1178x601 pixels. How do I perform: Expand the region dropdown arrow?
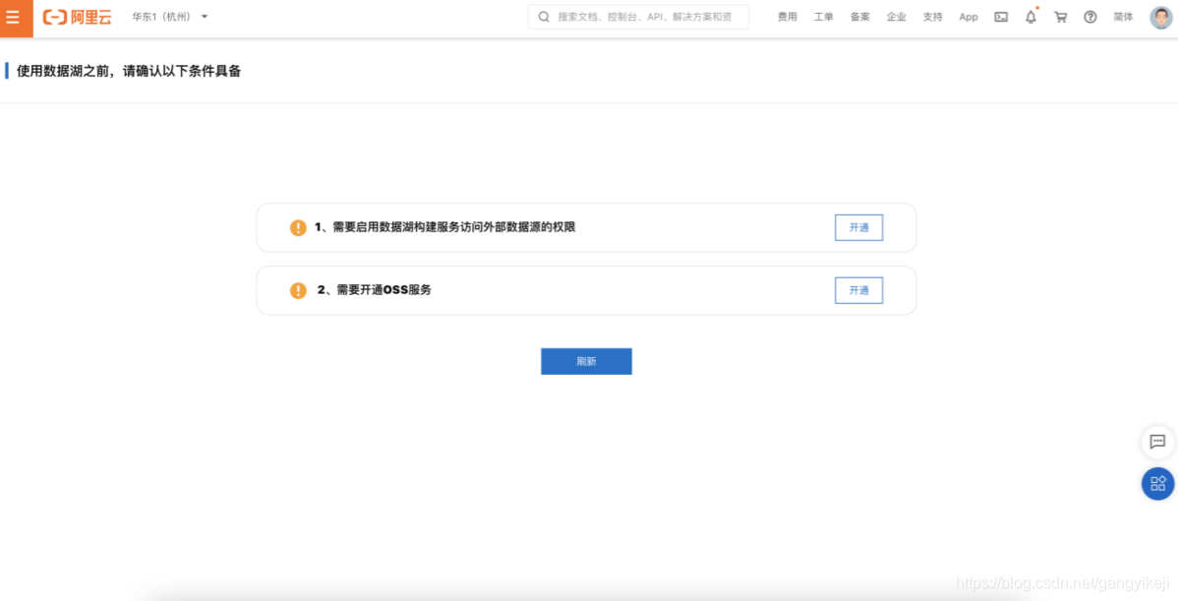(x=204, y=17)
